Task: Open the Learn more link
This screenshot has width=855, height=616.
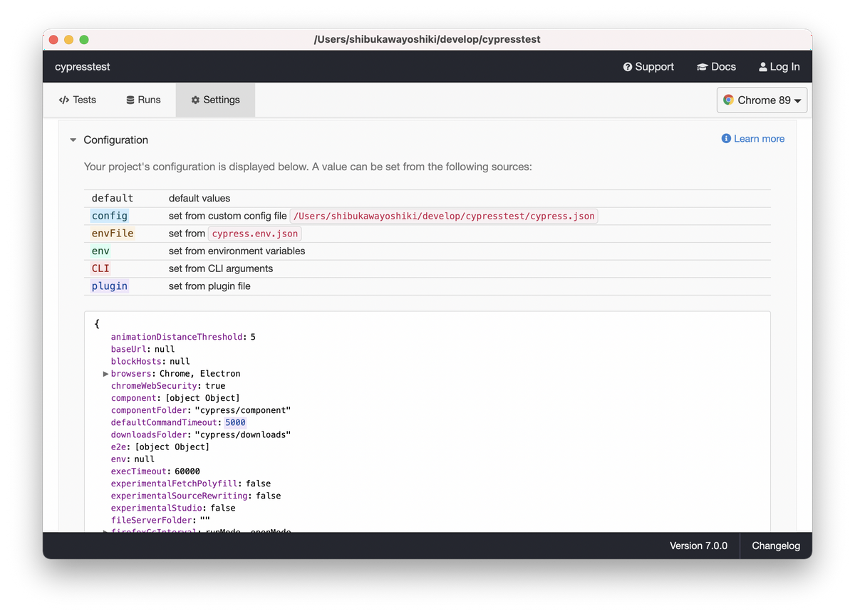Action: [x=753, y=139]
